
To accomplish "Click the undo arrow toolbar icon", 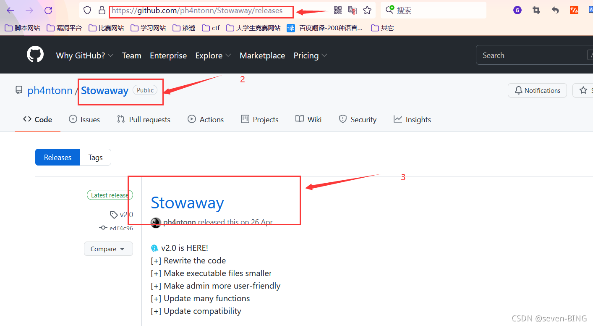I will pos(555,11).
